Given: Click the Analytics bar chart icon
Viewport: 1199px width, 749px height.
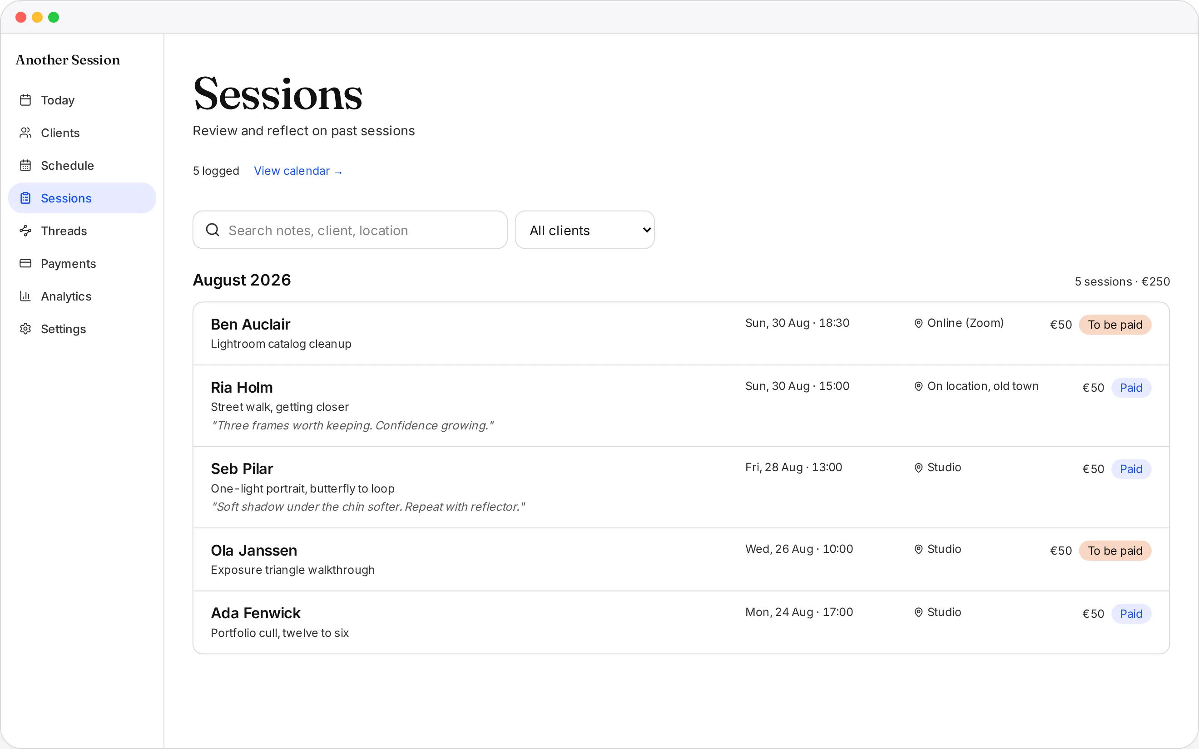Looking at the screenshot, I should click(x=25, y=296).
